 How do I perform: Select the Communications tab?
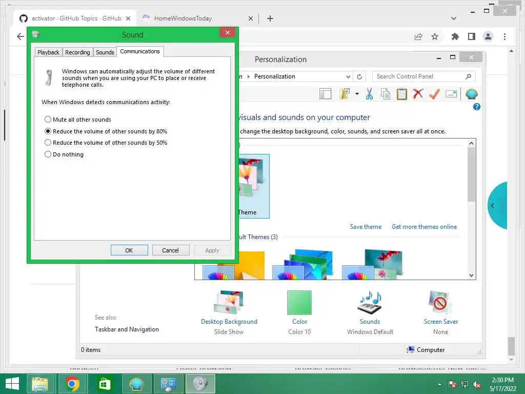[140, 52]
